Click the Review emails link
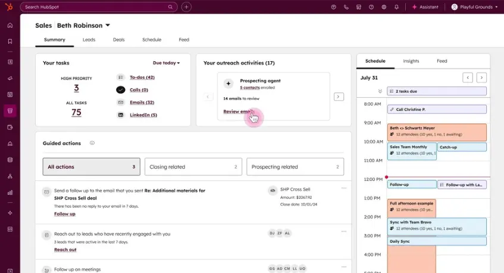Screen dimensions: 504x273 (x=239, y=112)
